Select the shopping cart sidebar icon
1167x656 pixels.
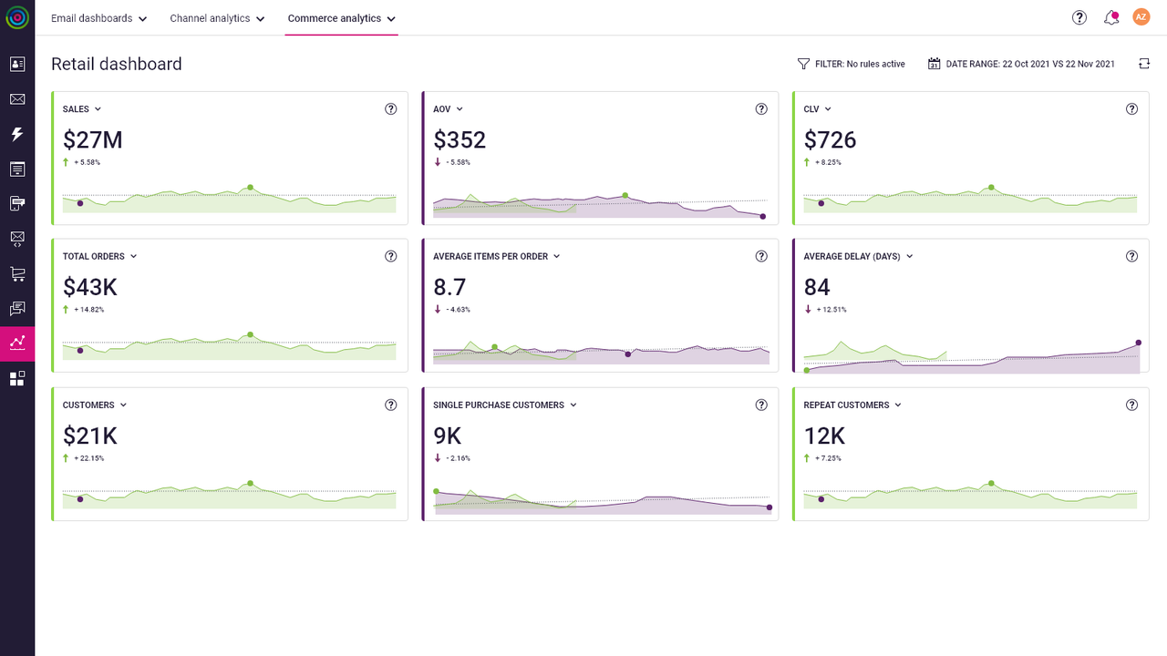click(17, 273)
